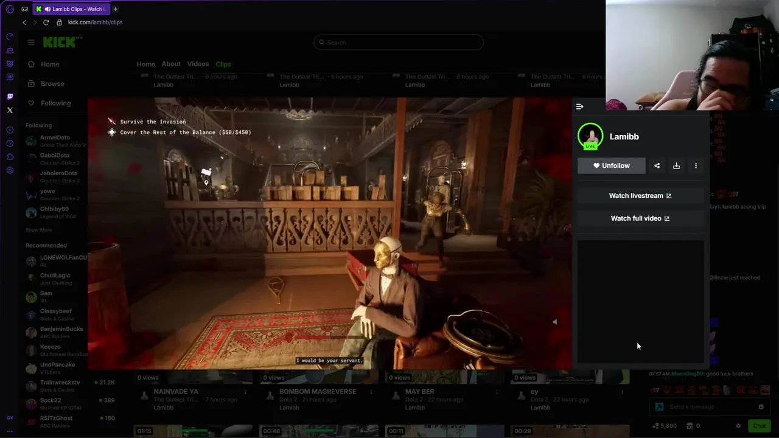Open the Opera browser menu icon
This screenshot has height=438, width=779.
point(10,9)
